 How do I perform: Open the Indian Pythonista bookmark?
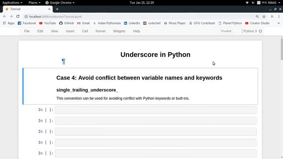pyautogui.click(x=107, y=23)
